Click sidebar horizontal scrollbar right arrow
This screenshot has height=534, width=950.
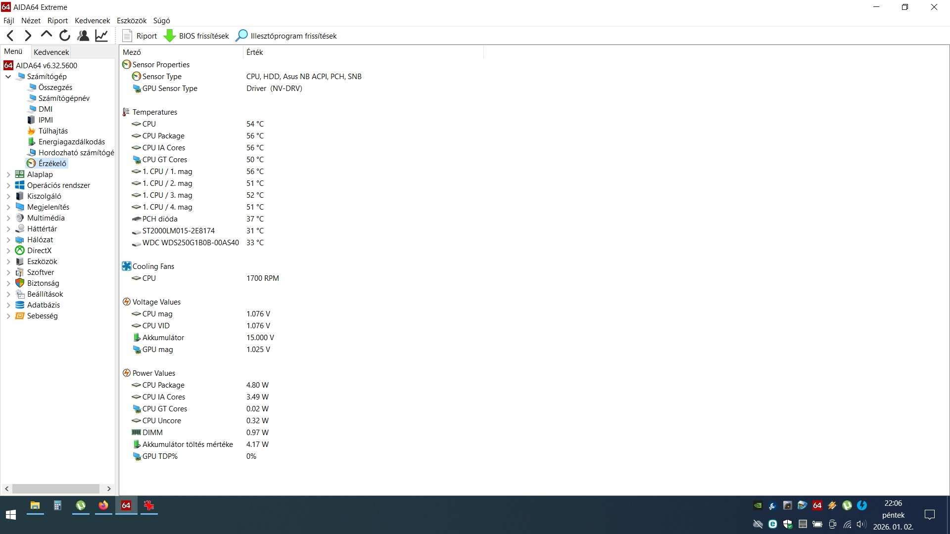(109, 489)
